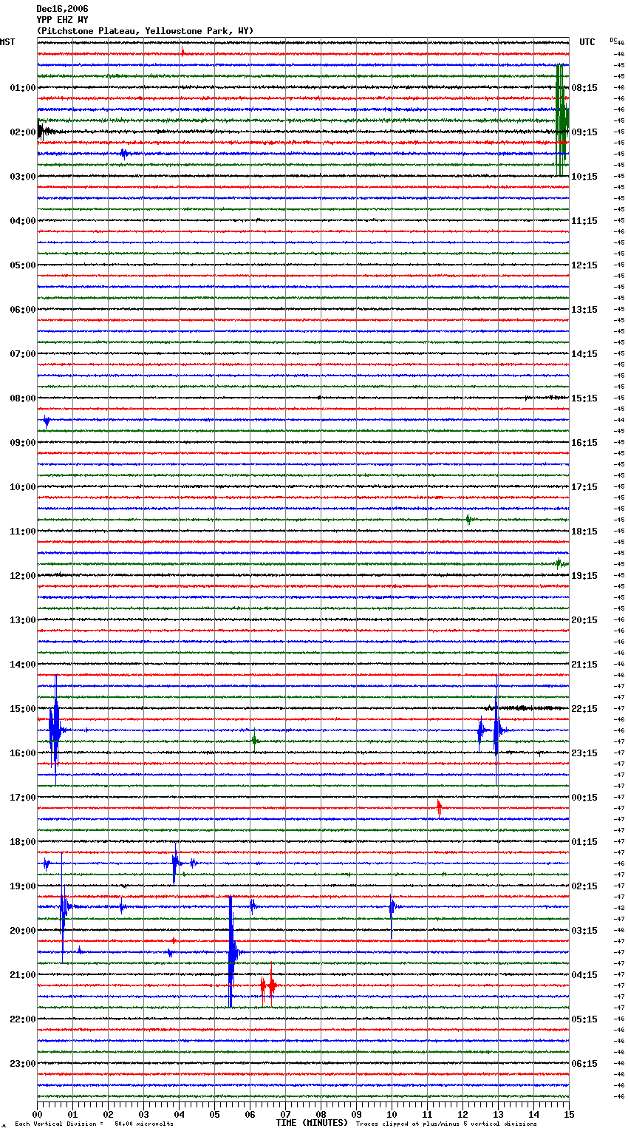Click the 18:15 UTC time label
628x1134 pixels.
tap(584, 532)
